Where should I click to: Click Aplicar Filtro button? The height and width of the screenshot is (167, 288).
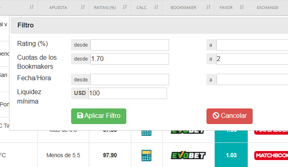tap(99, 116)
